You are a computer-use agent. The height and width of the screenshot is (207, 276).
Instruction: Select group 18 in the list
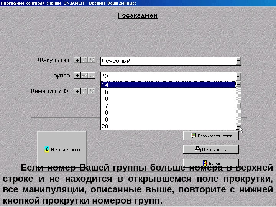coord(168,112)
